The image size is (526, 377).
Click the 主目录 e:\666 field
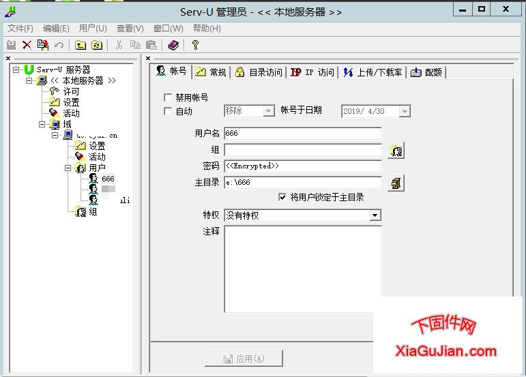coord(303,182)
